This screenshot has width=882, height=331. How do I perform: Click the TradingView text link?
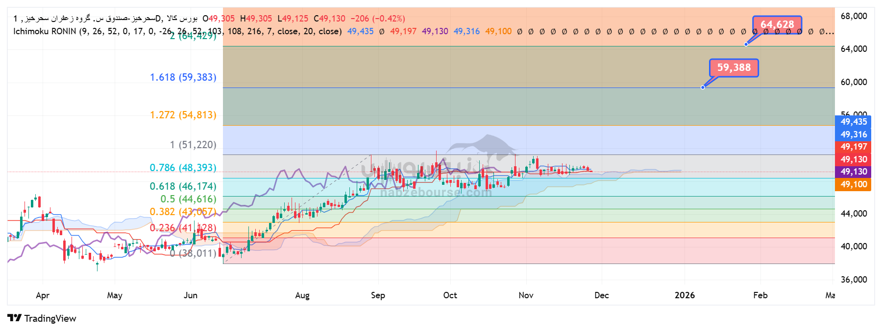[x=50, y=318]
